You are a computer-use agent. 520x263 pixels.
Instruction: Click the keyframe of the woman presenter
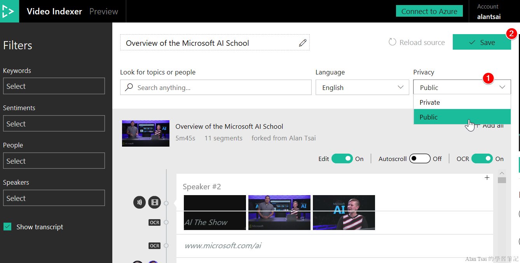point(344,213)
